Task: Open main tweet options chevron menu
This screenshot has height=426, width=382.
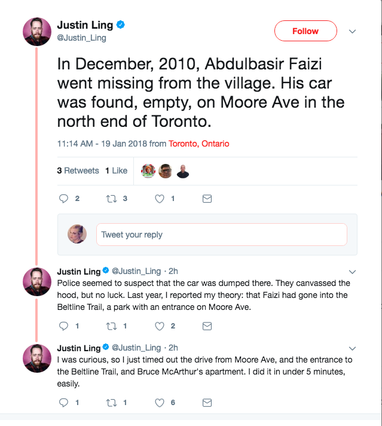Action: click(x=353, y=31)
